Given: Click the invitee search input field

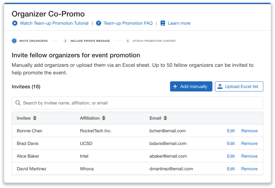Looking at the screenshot, I should 95,103.
